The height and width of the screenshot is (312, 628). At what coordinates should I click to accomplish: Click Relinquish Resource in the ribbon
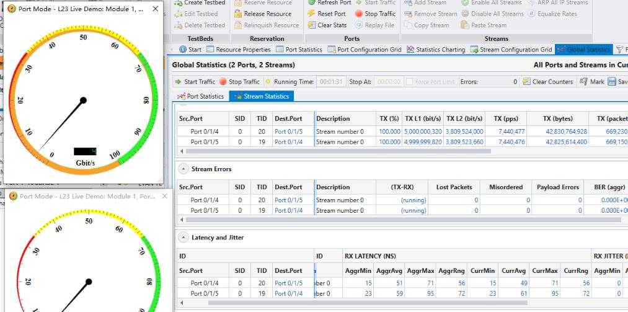[x=267, y=25]
